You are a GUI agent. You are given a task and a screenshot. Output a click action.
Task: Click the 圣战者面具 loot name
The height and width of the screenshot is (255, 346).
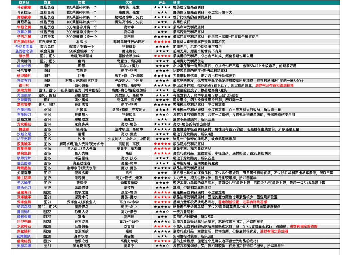[24, 46]
